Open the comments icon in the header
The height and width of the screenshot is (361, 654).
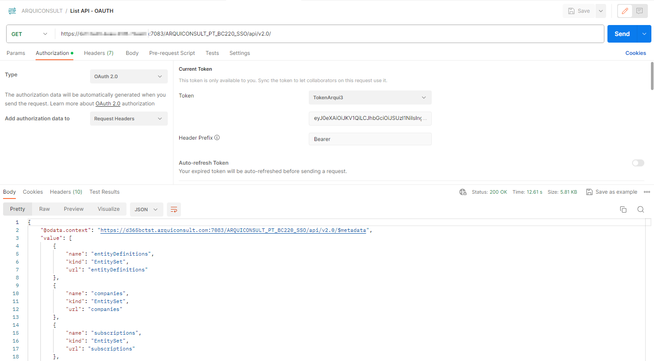coord(640,11)
